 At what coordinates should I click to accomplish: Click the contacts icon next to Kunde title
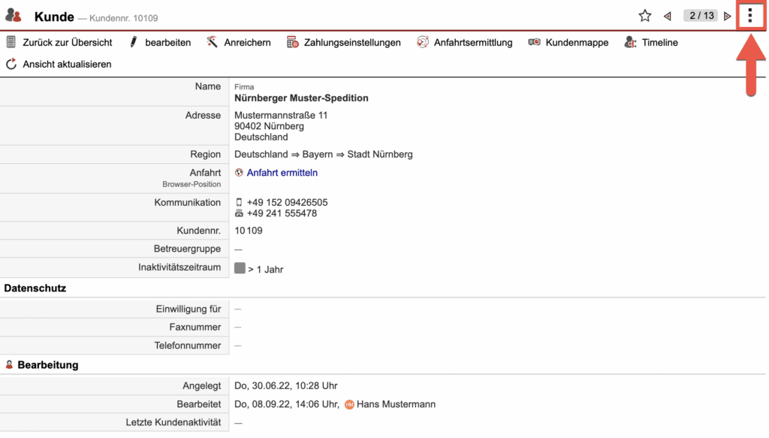pos(15,15)
